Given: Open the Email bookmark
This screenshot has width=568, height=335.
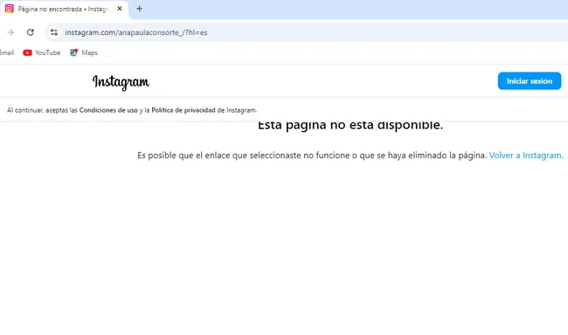Looking at the screenshot, I should [6, 52].
